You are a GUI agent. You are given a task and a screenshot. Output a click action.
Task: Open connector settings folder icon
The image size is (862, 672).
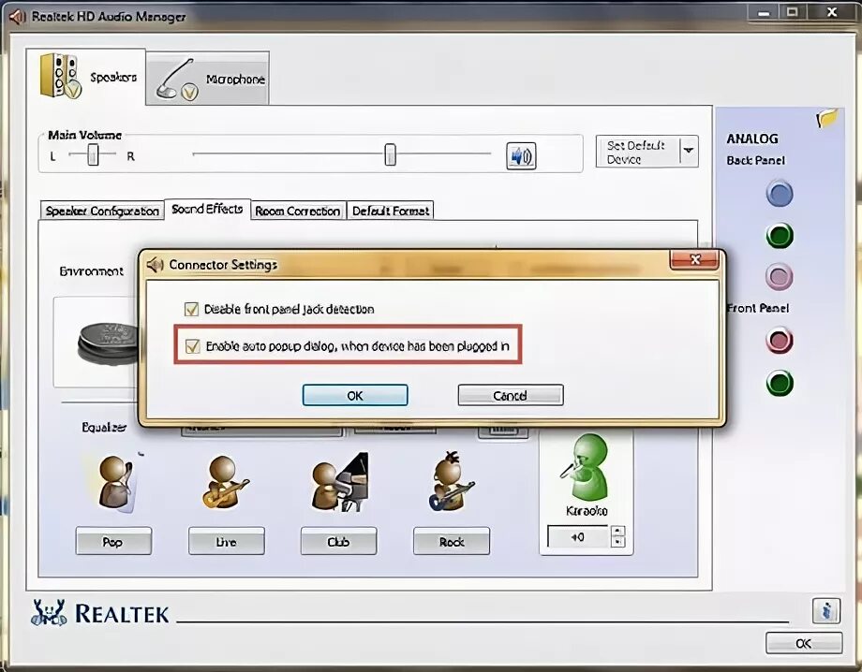[826, 117]
